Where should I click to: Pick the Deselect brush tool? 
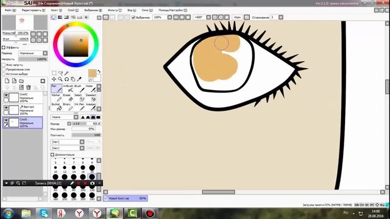click(x=91, y=98)
